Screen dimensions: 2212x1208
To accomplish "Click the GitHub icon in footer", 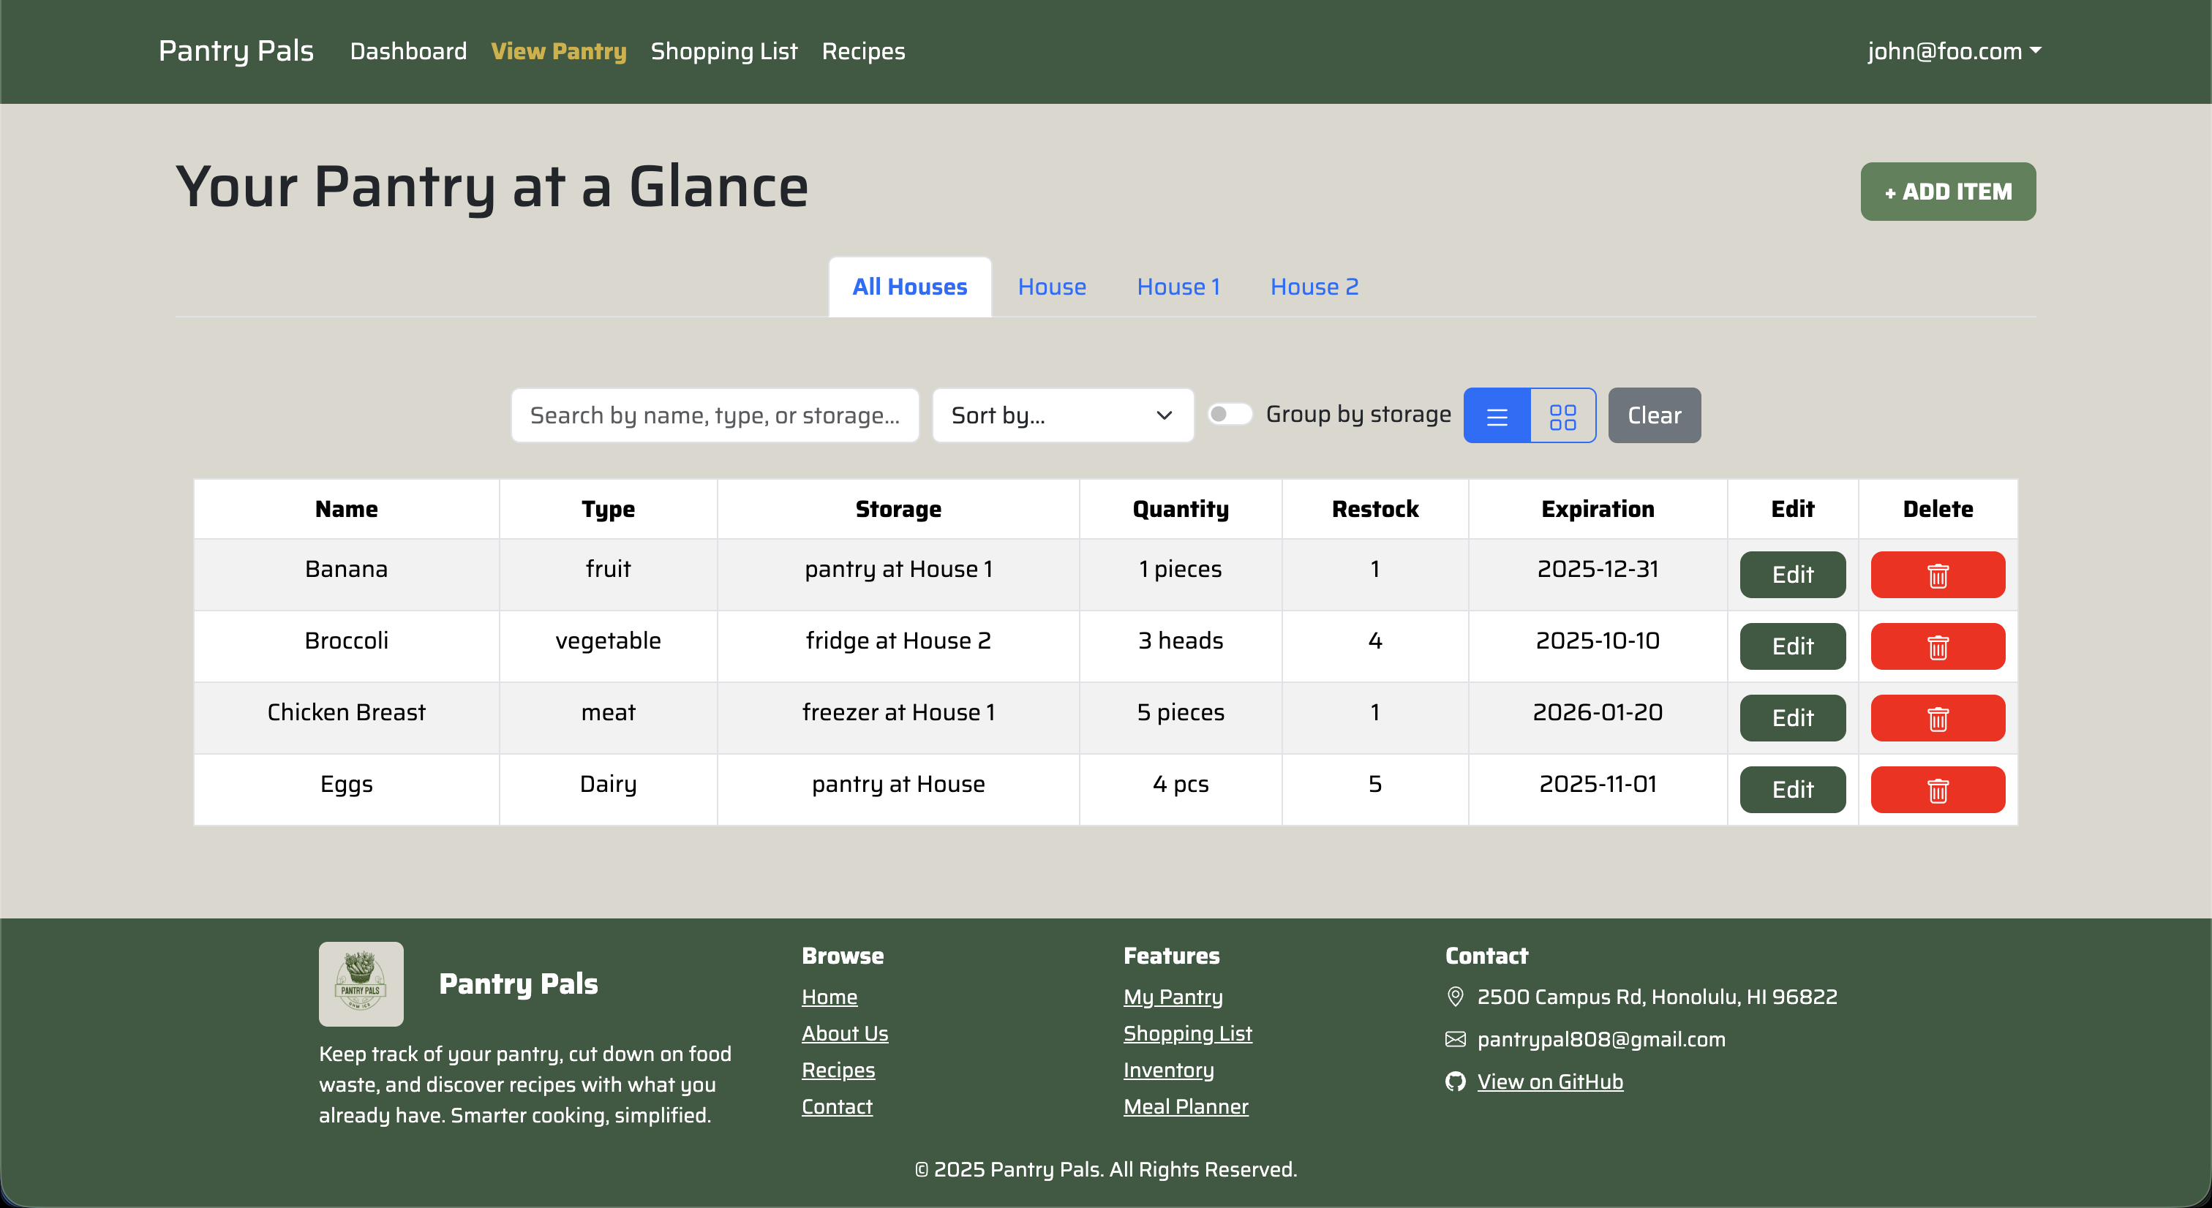I will click(1455, 1081).
